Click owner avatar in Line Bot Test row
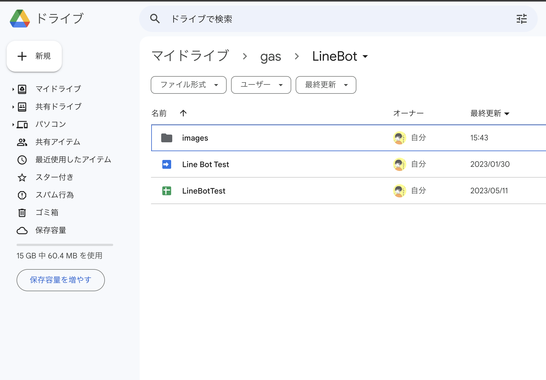The width and height of the screenshot is (546, 380). (399, 164)
